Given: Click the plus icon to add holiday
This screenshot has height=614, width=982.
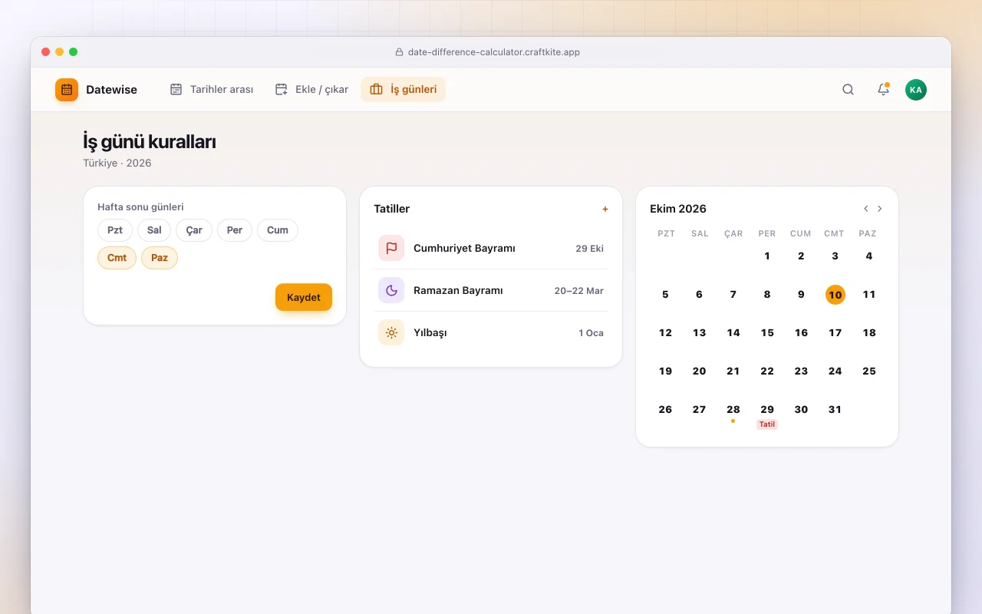Looking at the screenshot, I should click(605, 209).
